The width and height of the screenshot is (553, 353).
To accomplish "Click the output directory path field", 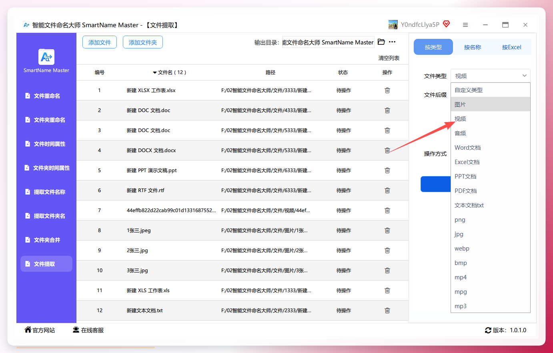I will click(329, 42).
